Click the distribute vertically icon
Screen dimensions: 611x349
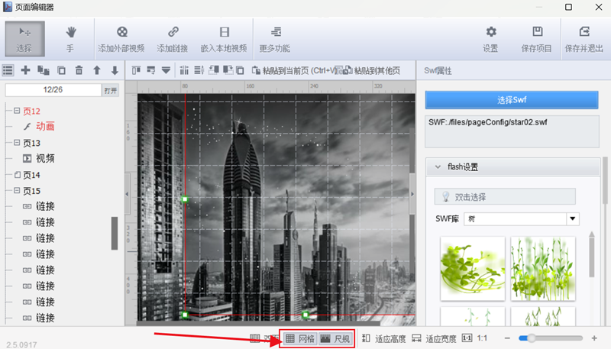pyautogui.click(x=199, y=70)
